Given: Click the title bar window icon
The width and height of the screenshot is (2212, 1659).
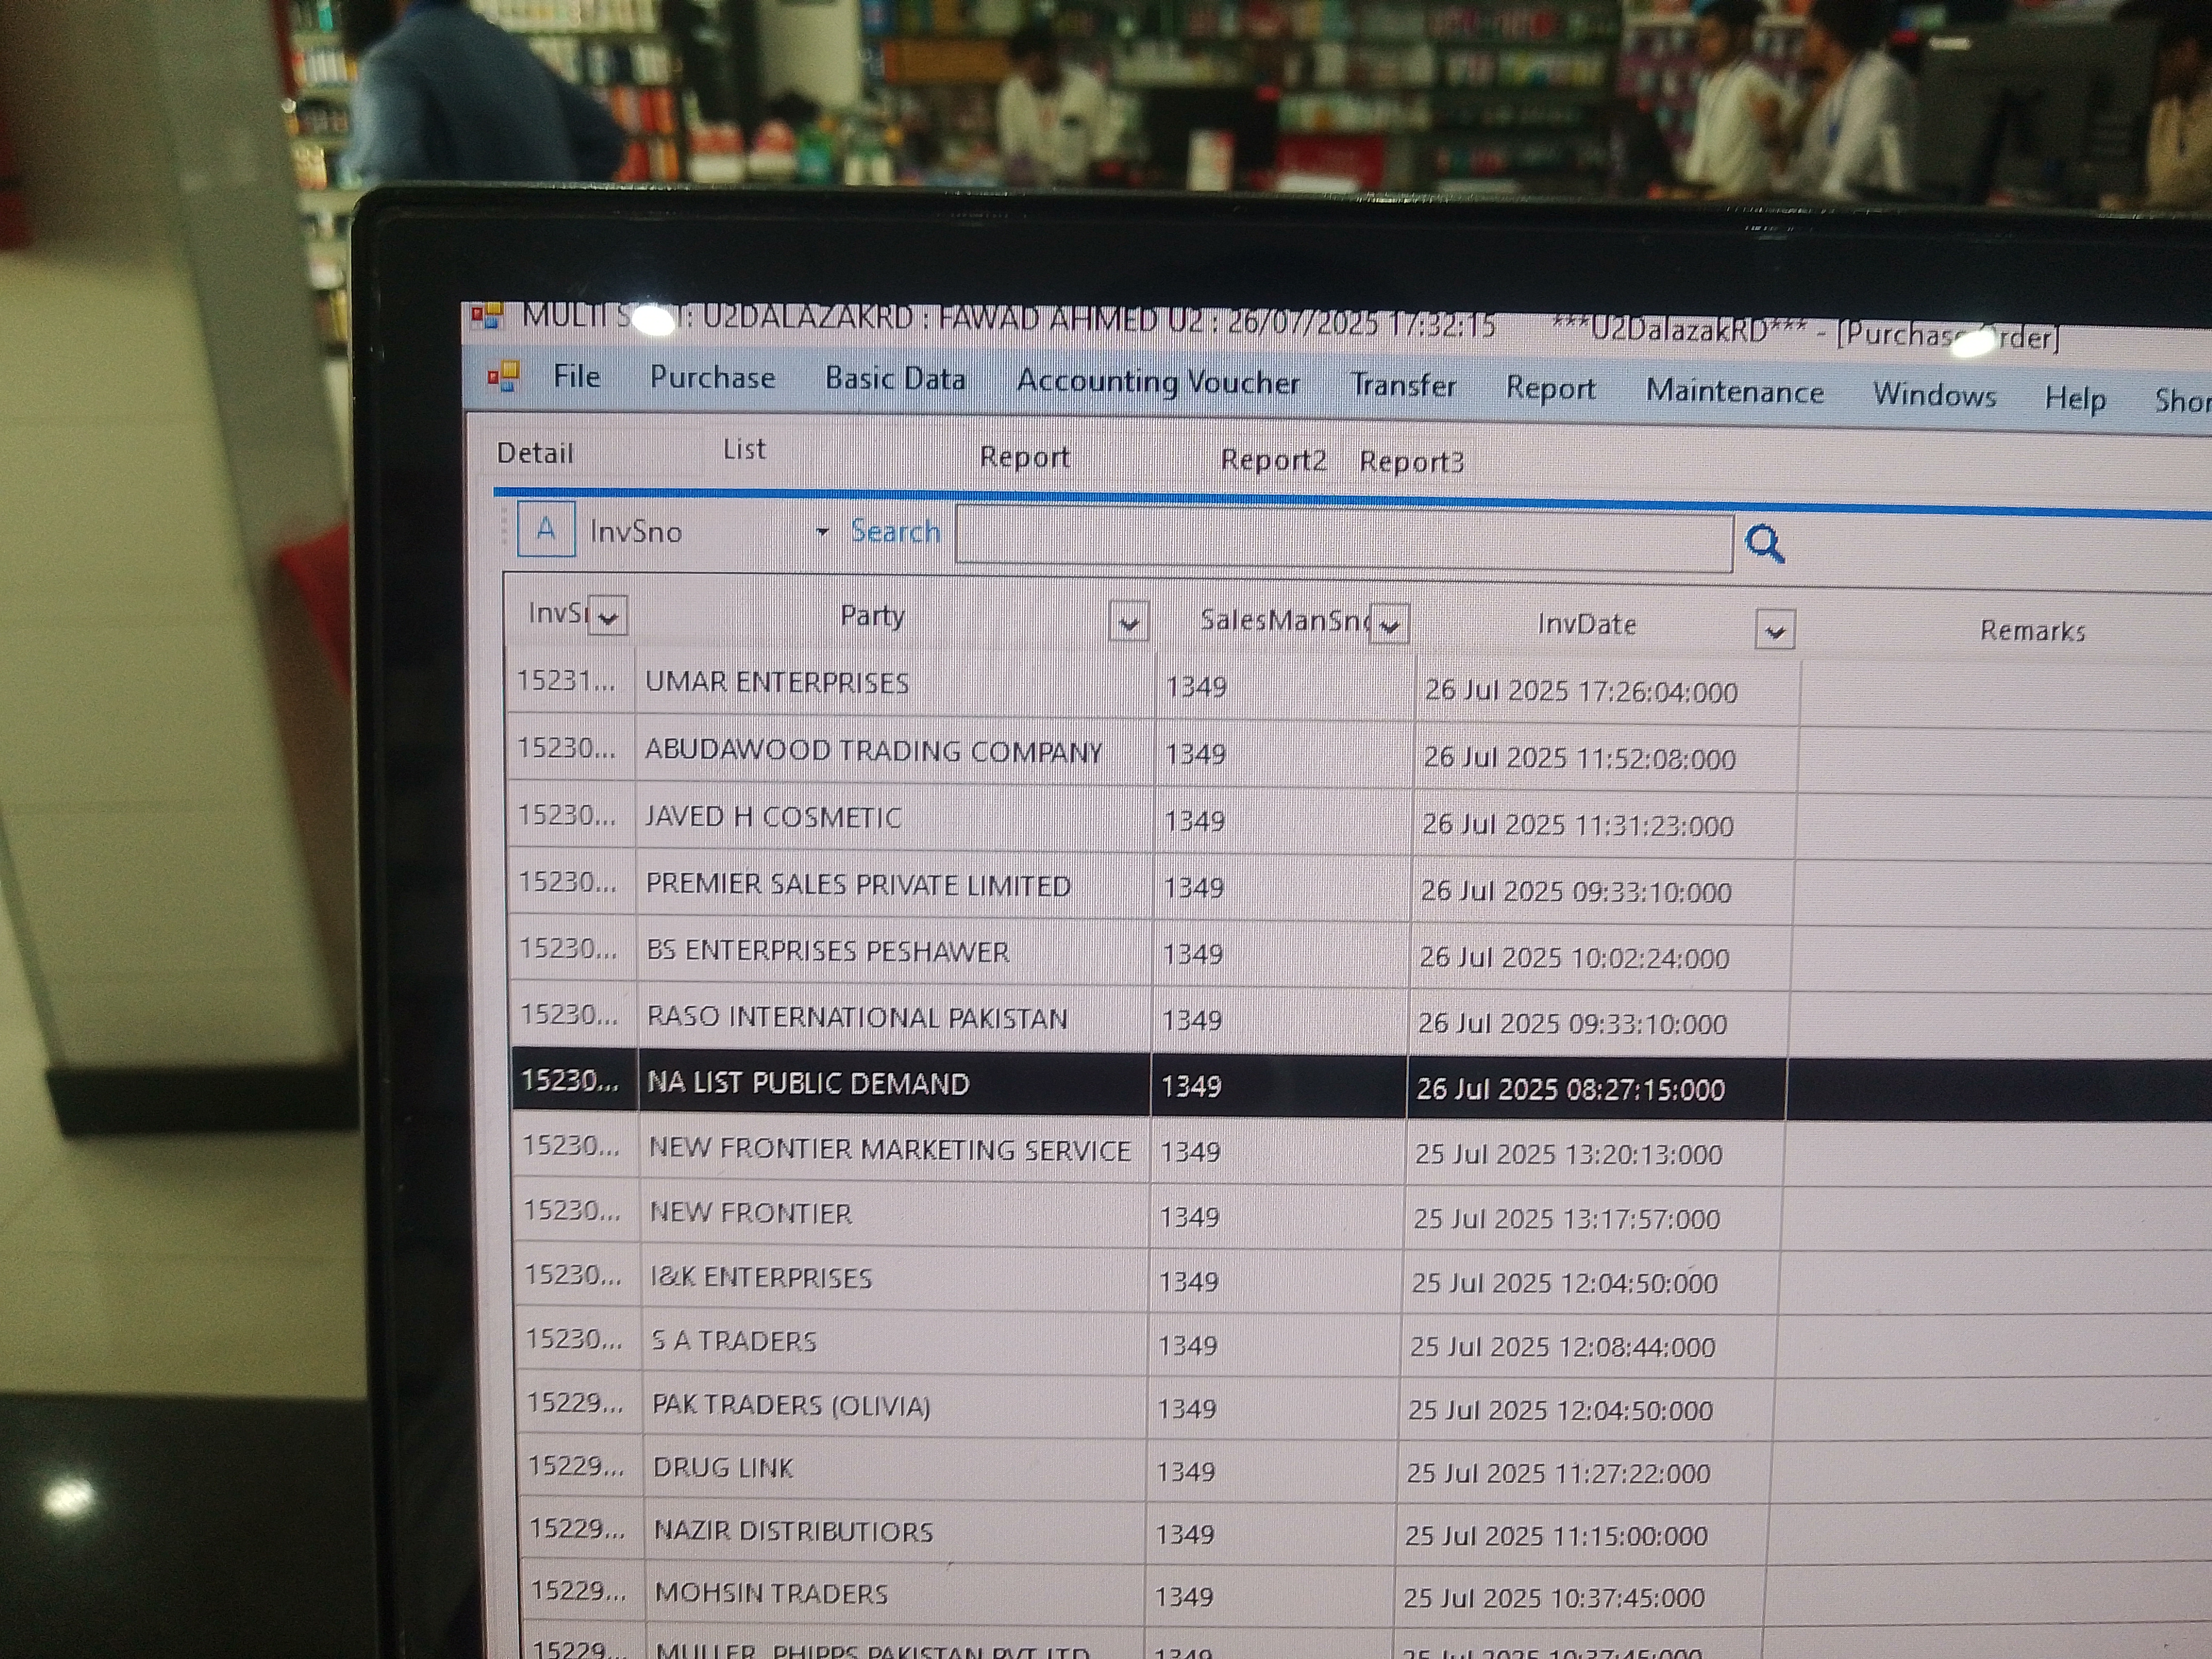Looking at the screenshot, I should (486, 317).
